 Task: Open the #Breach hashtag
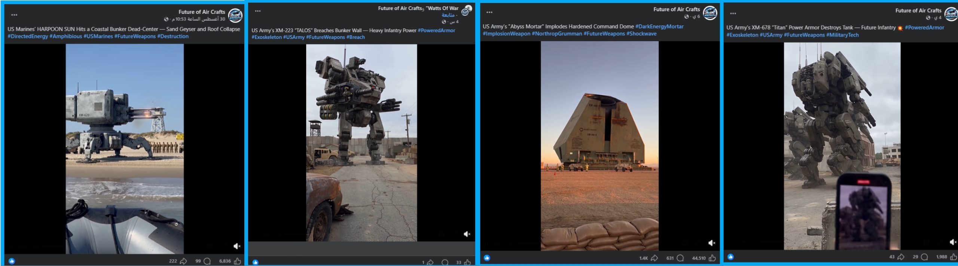356,37
